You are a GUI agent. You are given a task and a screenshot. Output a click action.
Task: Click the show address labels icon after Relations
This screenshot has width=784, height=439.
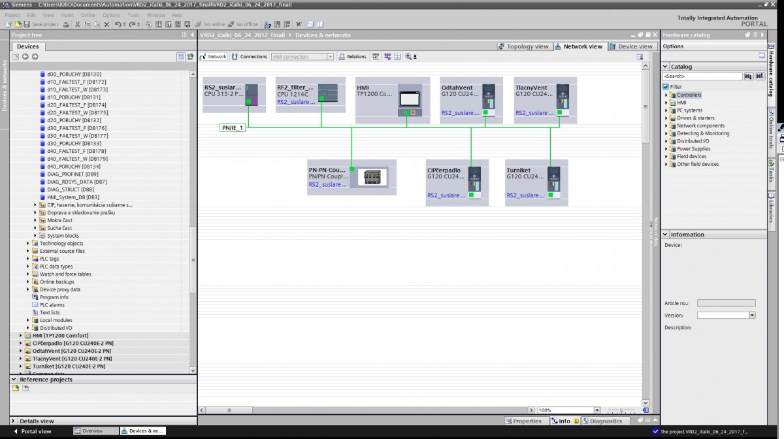coord(376,57)
